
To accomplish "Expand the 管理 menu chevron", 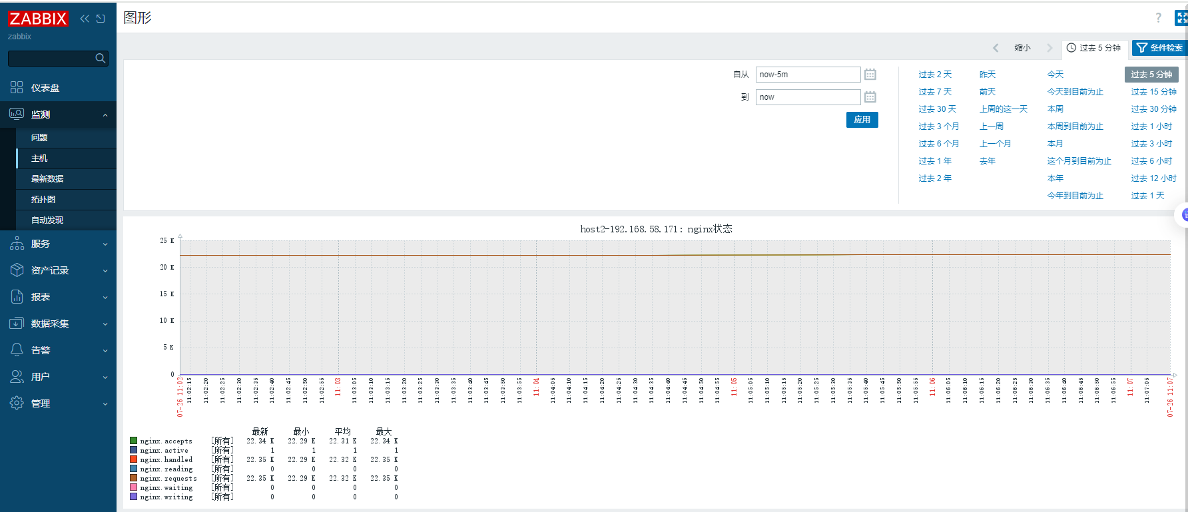I will click(x=105, y=404).
